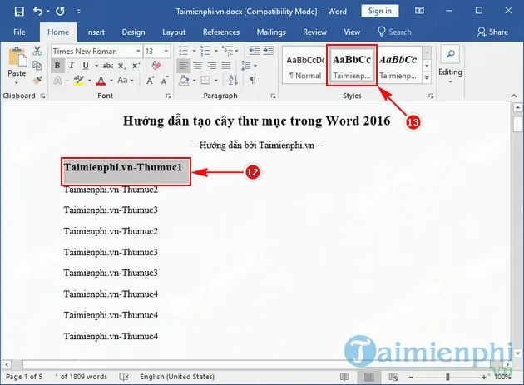Open the font color dropdown arrow
The image size is (524, 385).
[111, 80]
